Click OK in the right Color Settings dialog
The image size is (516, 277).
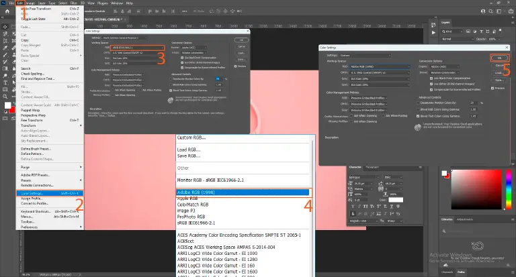click(x=499, y=58)
